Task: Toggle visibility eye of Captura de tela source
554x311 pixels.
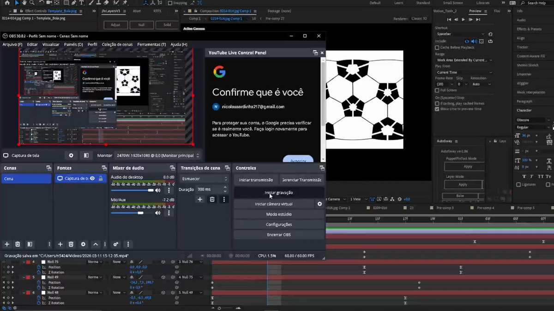Action: (x=92, y=178)
